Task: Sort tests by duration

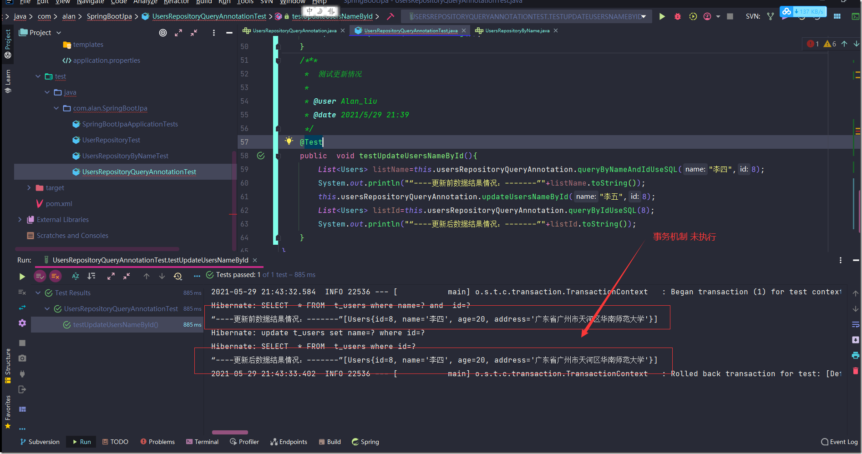Action: click(x=91, y=276)
